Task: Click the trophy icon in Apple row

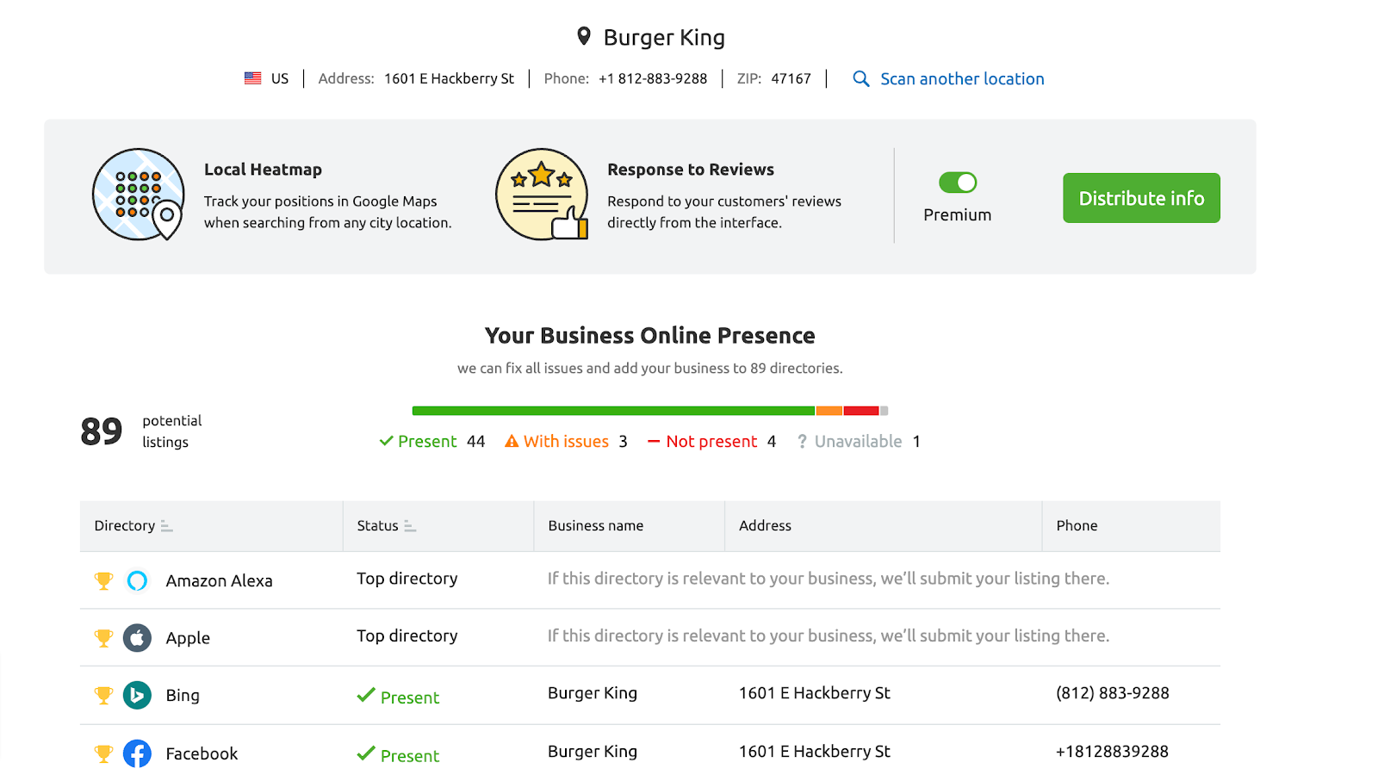Action: click(x=103, y=638)
